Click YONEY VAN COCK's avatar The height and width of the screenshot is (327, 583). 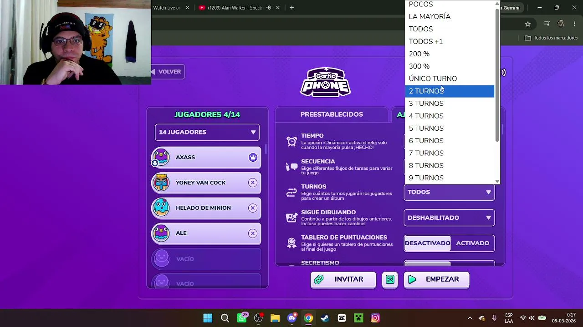[161, 182]
